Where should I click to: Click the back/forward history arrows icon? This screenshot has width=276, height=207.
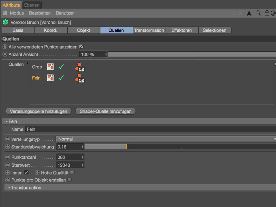pyautogui.click(x=237, y=13)
